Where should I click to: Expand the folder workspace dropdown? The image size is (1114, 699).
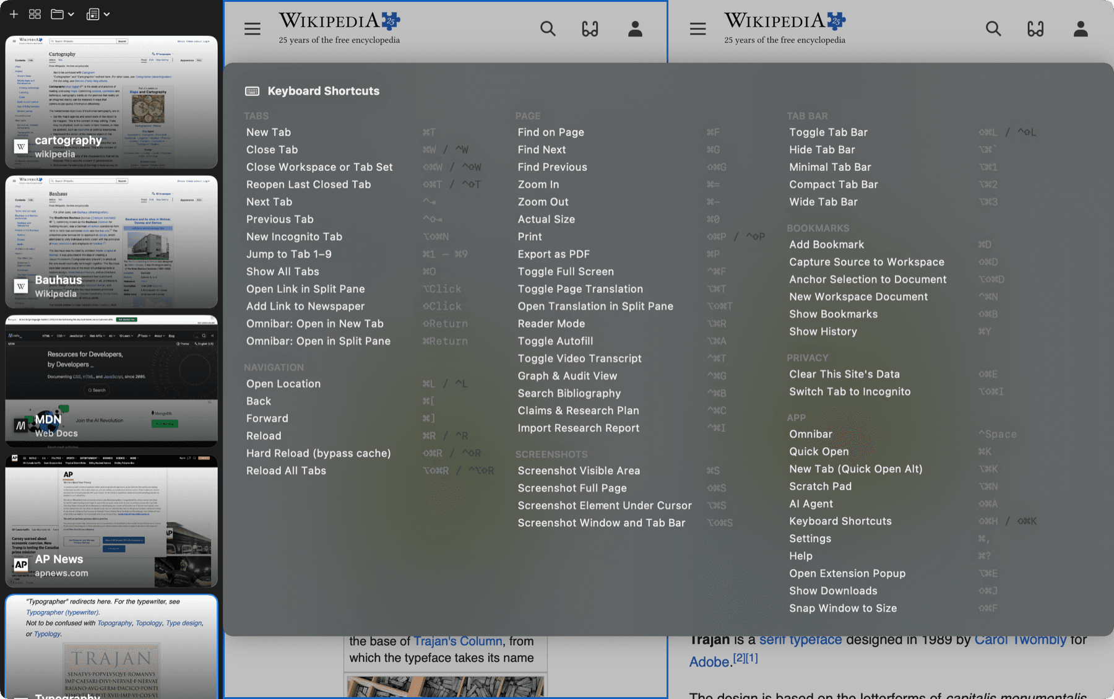[x=63, y=14]
